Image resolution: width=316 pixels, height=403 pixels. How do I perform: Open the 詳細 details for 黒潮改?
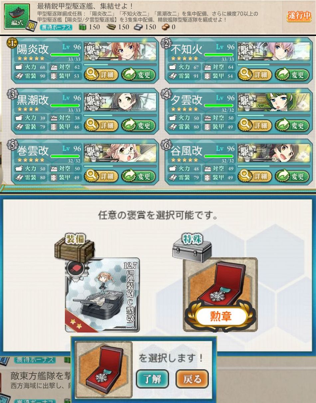[x=101, y=125]
